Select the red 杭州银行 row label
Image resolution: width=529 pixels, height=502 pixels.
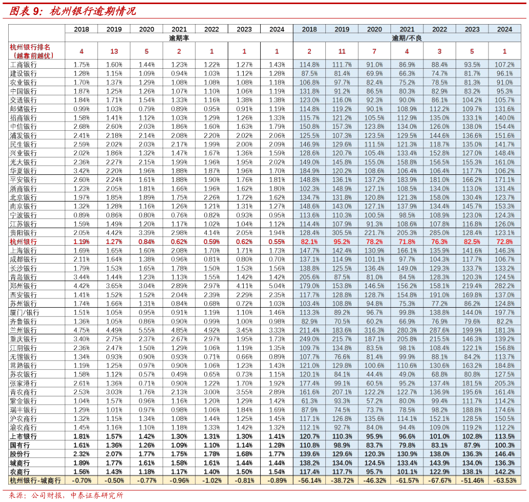[24, 242]
